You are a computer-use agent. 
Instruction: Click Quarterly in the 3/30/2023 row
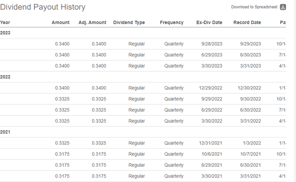click(174, 66)
